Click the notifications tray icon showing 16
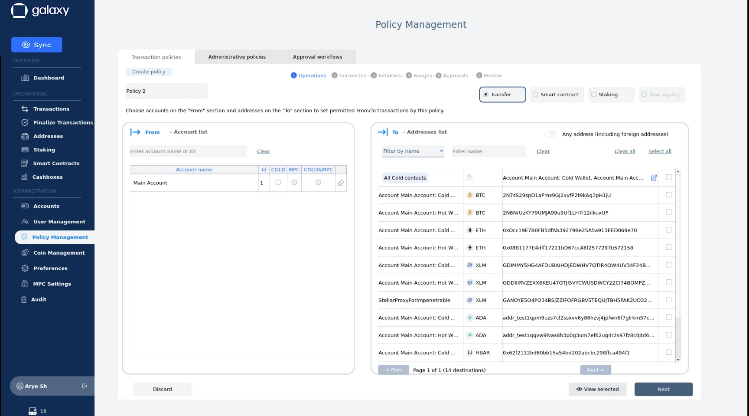 click(33, 411)
